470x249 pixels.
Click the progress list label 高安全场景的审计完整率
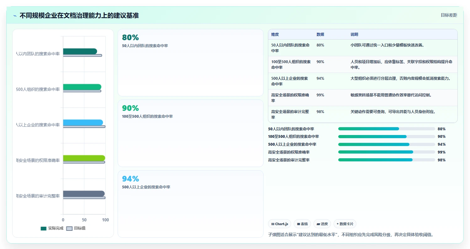click(289, 160)
